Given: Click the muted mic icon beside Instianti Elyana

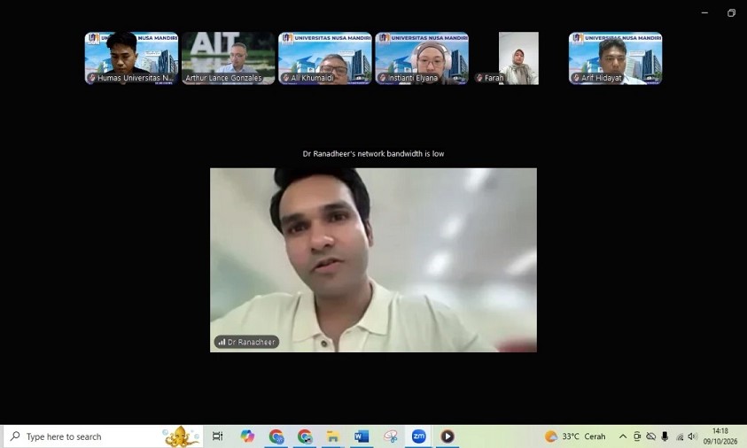Looking at the screenshot, I should point(382,78).
